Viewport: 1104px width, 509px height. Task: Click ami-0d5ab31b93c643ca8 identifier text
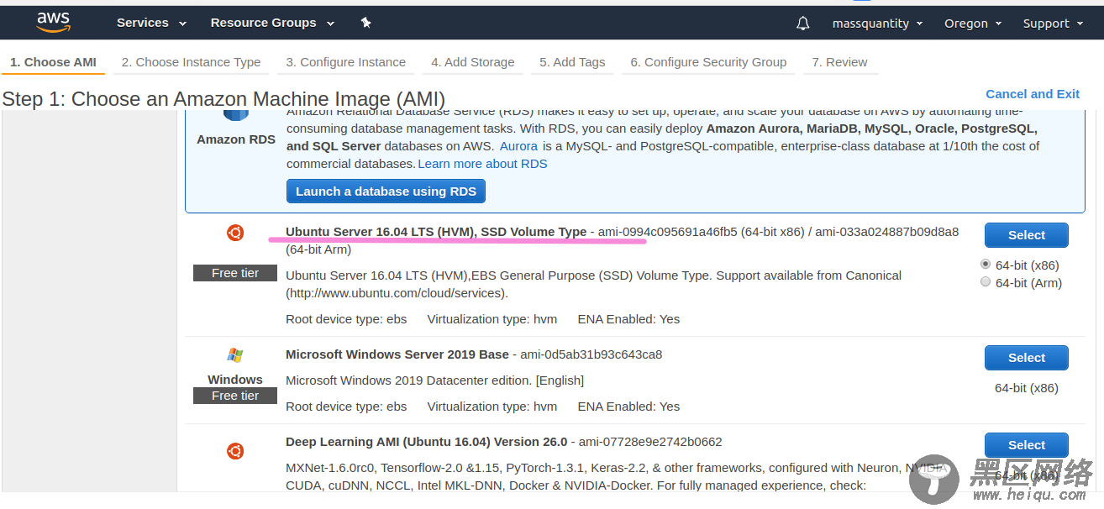591,354
